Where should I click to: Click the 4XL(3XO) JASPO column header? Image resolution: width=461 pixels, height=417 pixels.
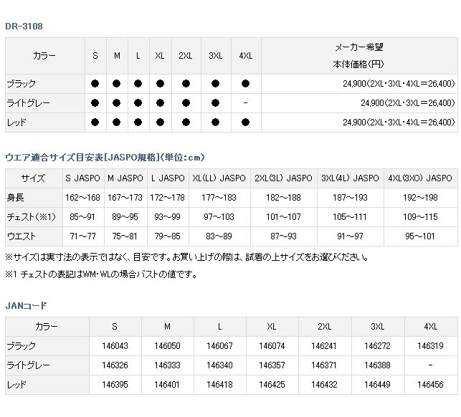(420, 178)
